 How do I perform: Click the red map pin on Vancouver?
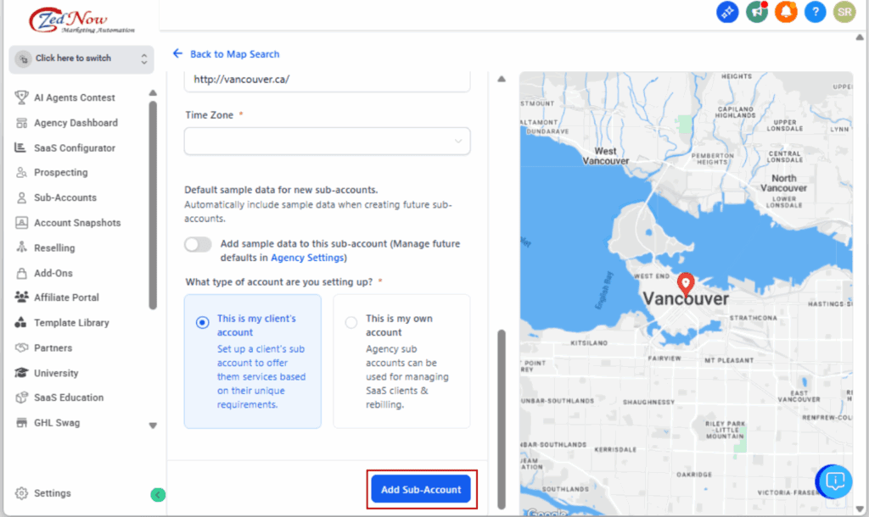(686, 285)
